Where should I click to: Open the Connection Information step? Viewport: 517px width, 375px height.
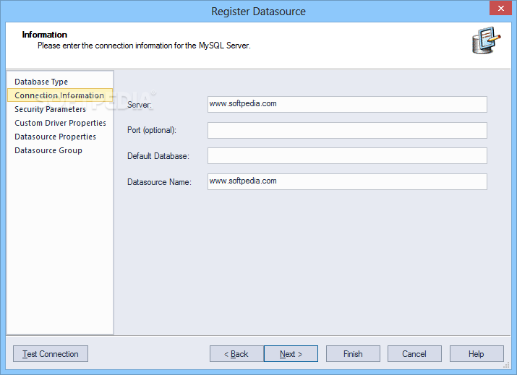59,95
